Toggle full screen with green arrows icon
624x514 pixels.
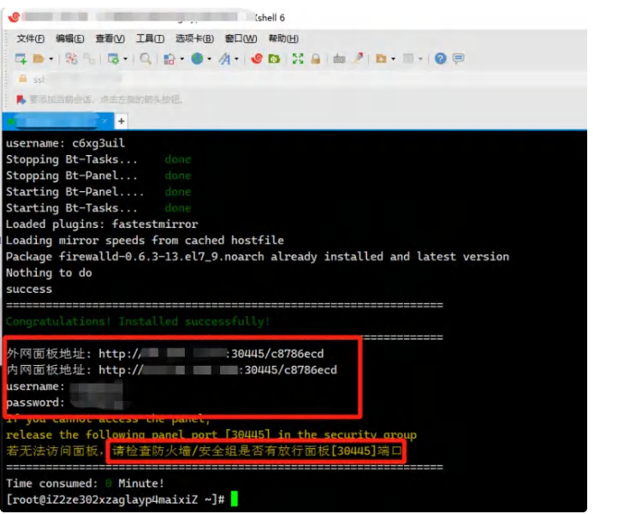tap(298, 59)
